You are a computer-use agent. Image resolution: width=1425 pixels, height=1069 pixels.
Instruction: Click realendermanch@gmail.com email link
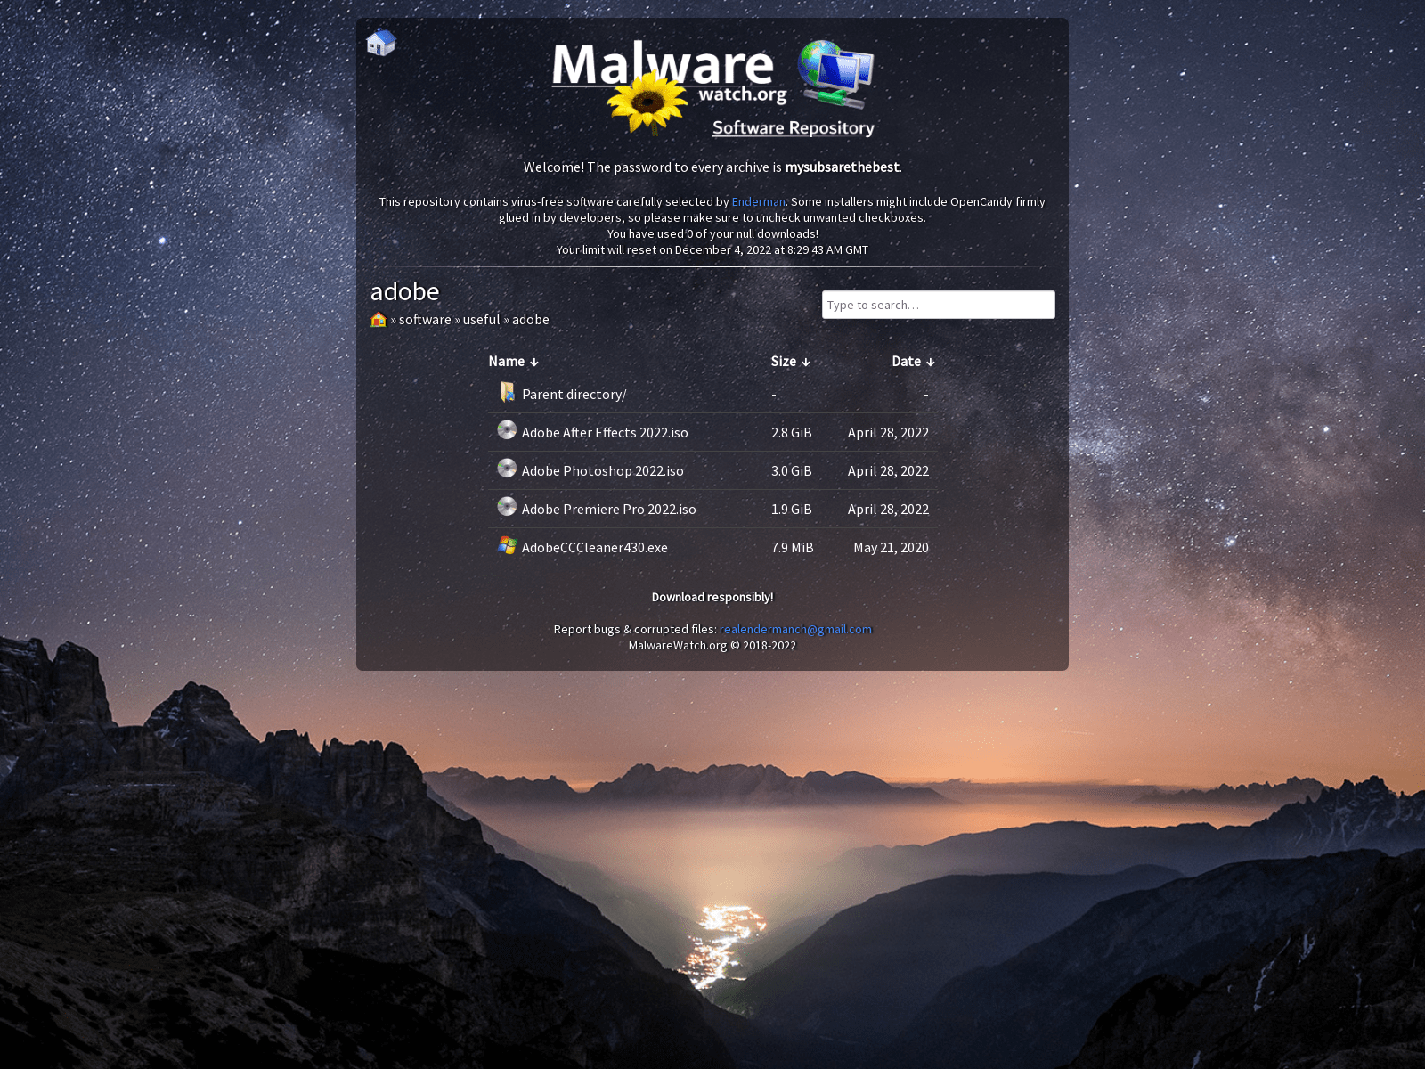click(x=796, y=630)
